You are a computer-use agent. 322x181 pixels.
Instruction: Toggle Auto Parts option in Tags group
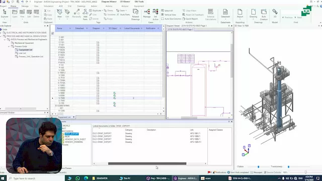tap(123, 15)
